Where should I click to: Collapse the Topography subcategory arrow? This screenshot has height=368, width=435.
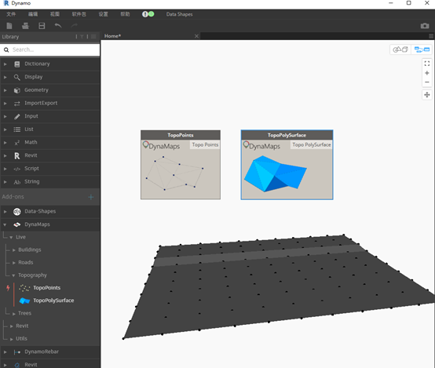[13, 275]
